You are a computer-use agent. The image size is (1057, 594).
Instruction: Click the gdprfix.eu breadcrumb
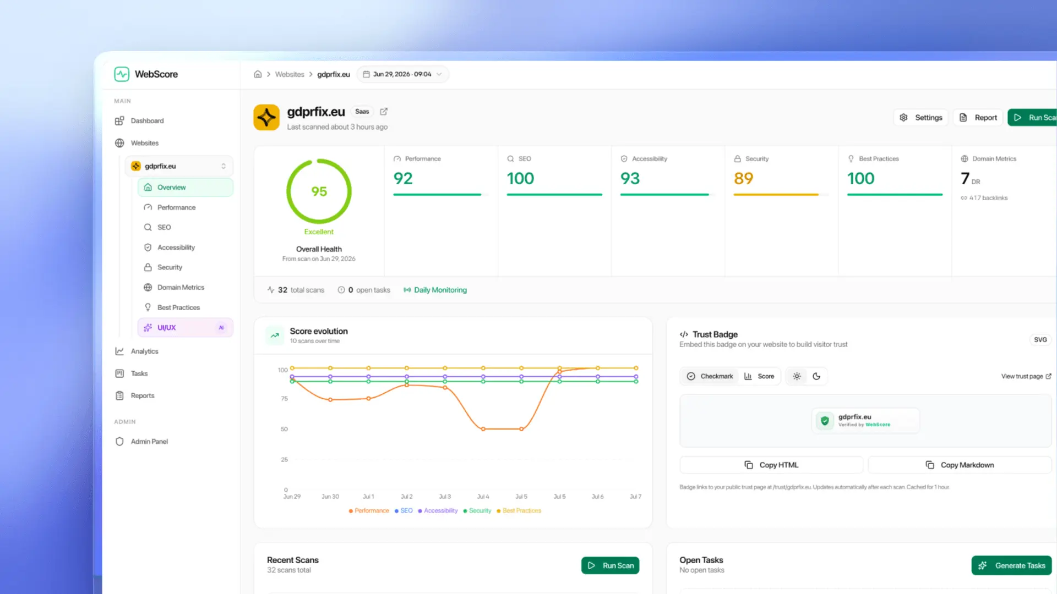coord(334,74)
